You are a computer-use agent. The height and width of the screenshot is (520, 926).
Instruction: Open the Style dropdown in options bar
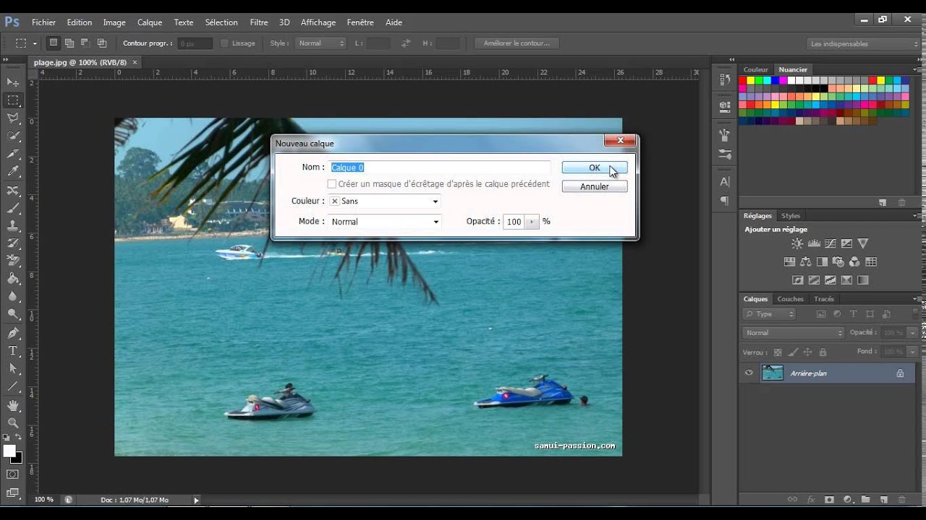(x=321, y=43)
